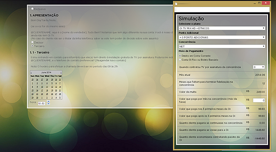Image resolution: width=276 pixels, height=152 pixels.
Task: Click the Meio de Pagamento label
Action: (191, 51)
